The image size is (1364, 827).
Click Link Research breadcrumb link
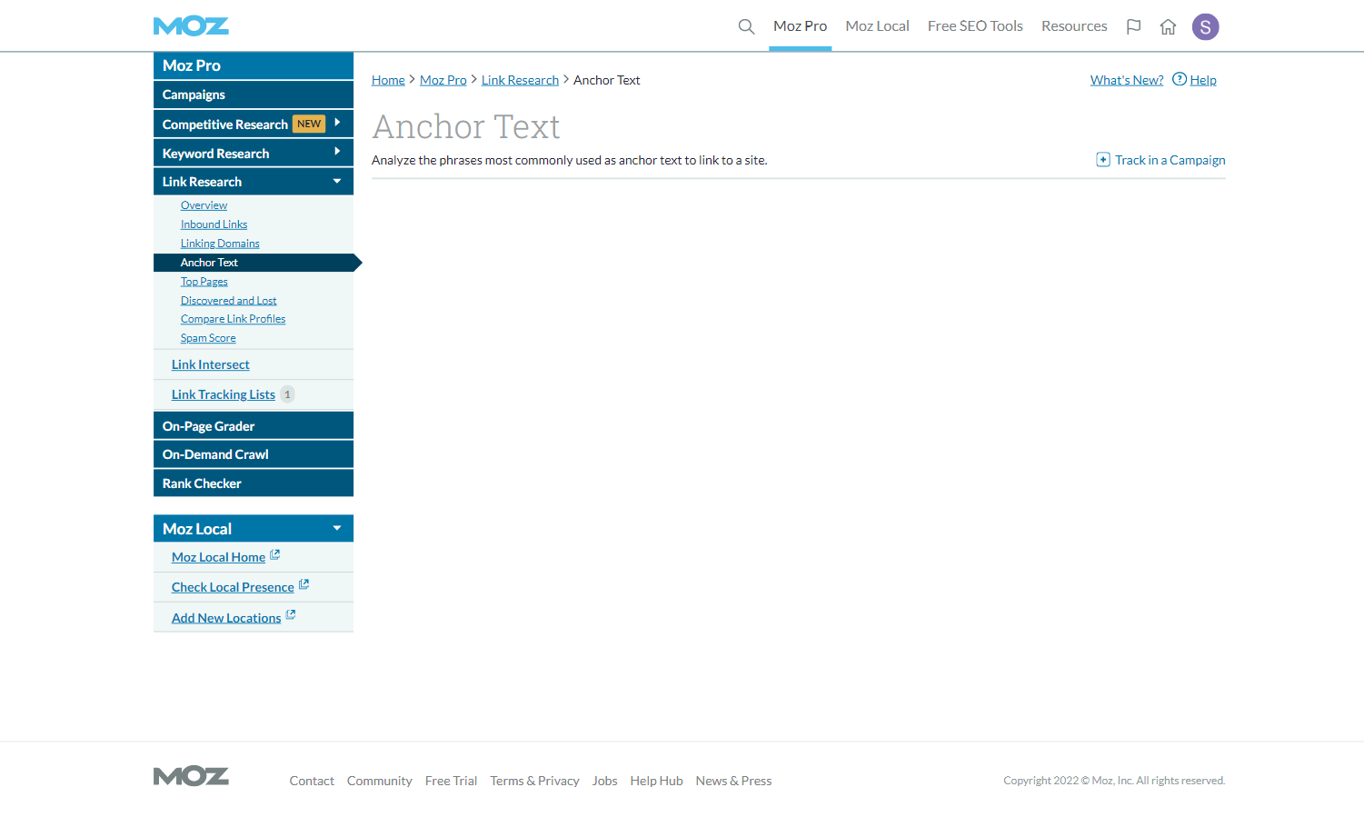[x=520, y=80]
